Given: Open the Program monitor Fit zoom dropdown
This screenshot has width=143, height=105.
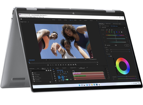Looking at the screenshot, I should 48,60.
